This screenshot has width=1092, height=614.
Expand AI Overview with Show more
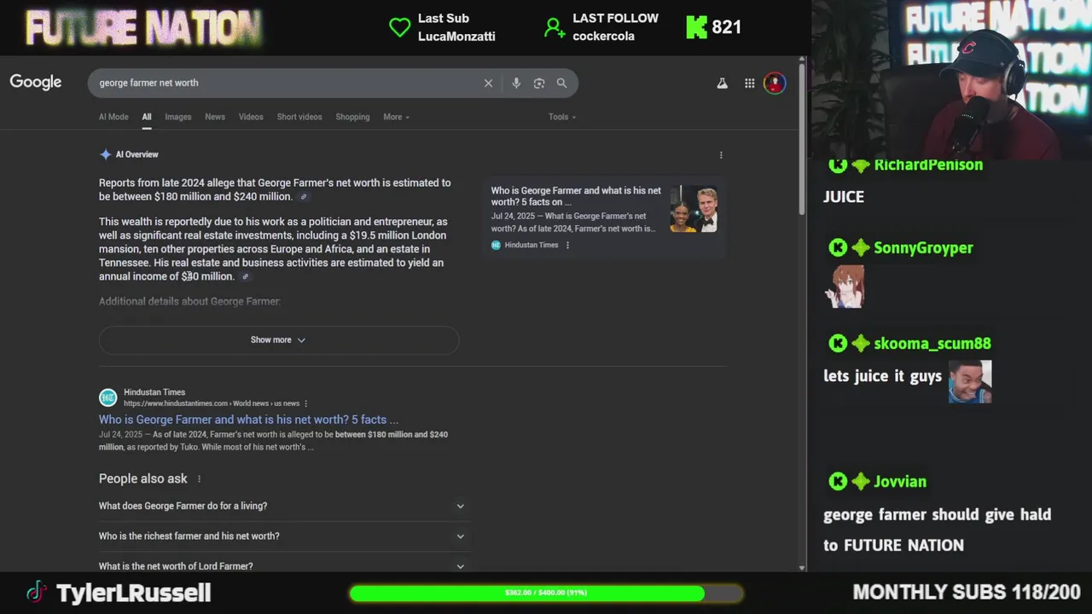(x=279, y=339)
